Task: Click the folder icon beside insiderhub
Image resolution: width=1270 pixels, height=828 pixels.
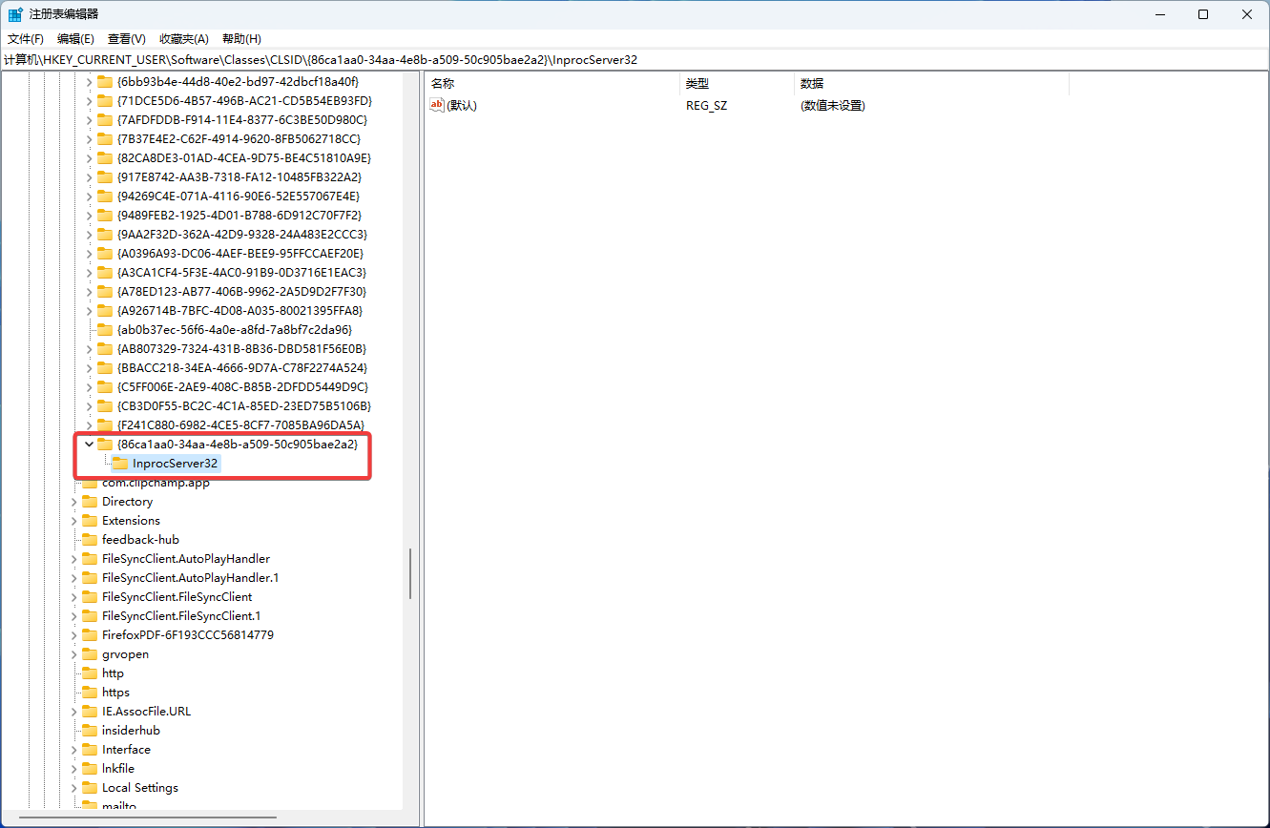Action: 89,731
